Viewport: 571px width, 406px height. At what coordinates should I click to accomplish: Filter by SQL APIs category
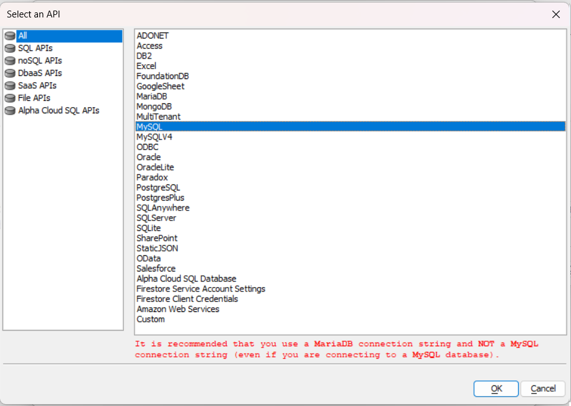(x=35, y=49)
